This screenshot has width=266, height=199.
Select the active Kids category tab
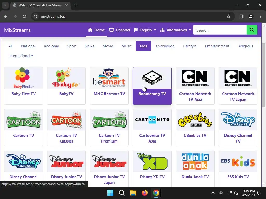[x=143, y=46]
